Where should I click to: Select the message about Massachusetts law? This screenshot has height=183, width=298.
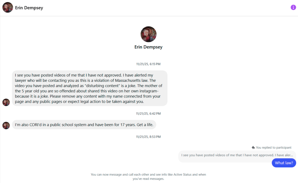(89, 88)
